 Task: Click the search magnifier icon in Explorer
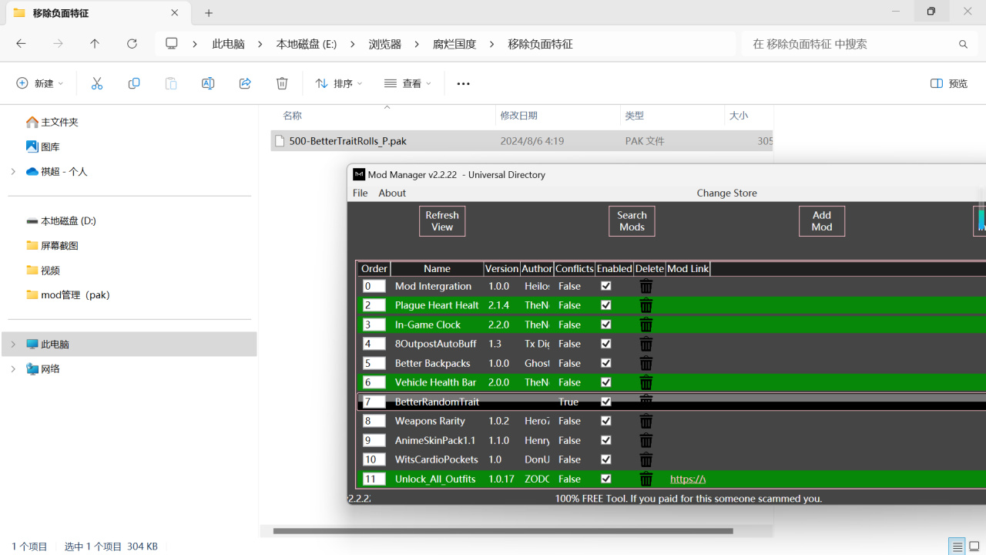pyautogui.click(x=963, y=44)
